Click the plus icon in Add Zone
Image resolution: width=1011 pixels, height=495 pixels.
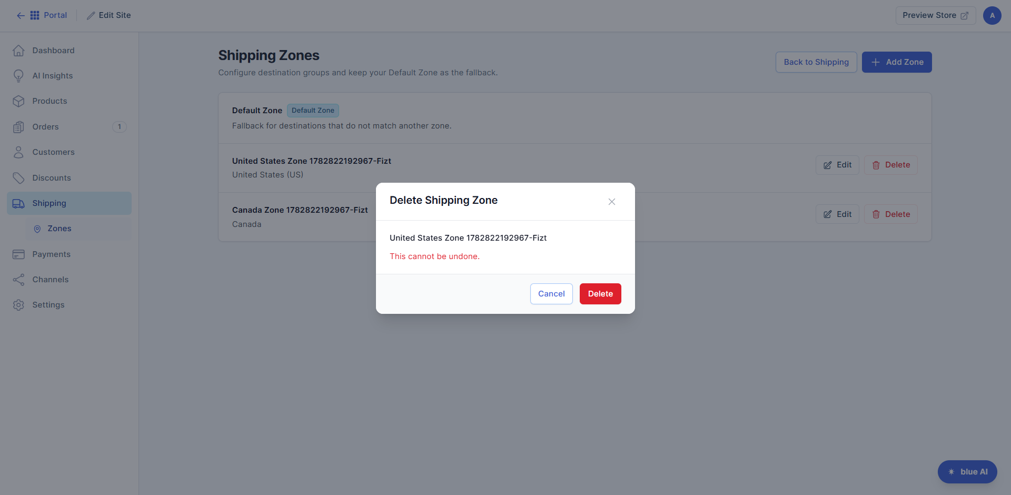875,62
